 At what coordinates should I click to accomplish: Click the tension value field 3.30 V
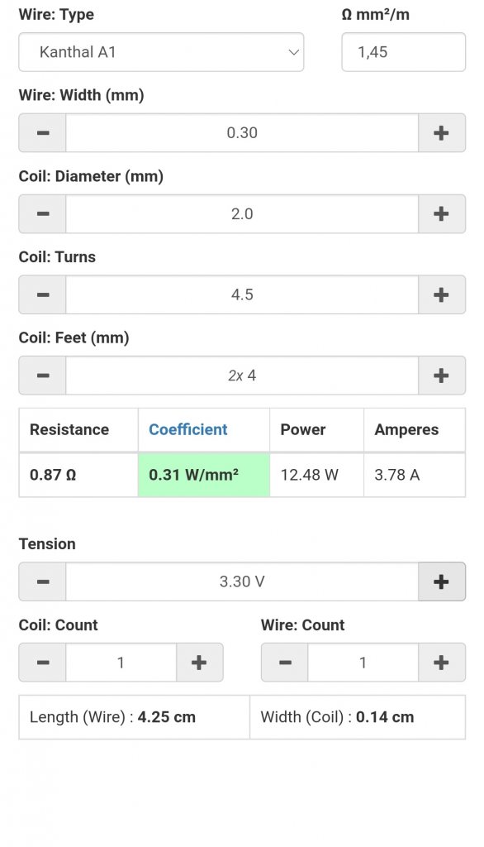242,581
